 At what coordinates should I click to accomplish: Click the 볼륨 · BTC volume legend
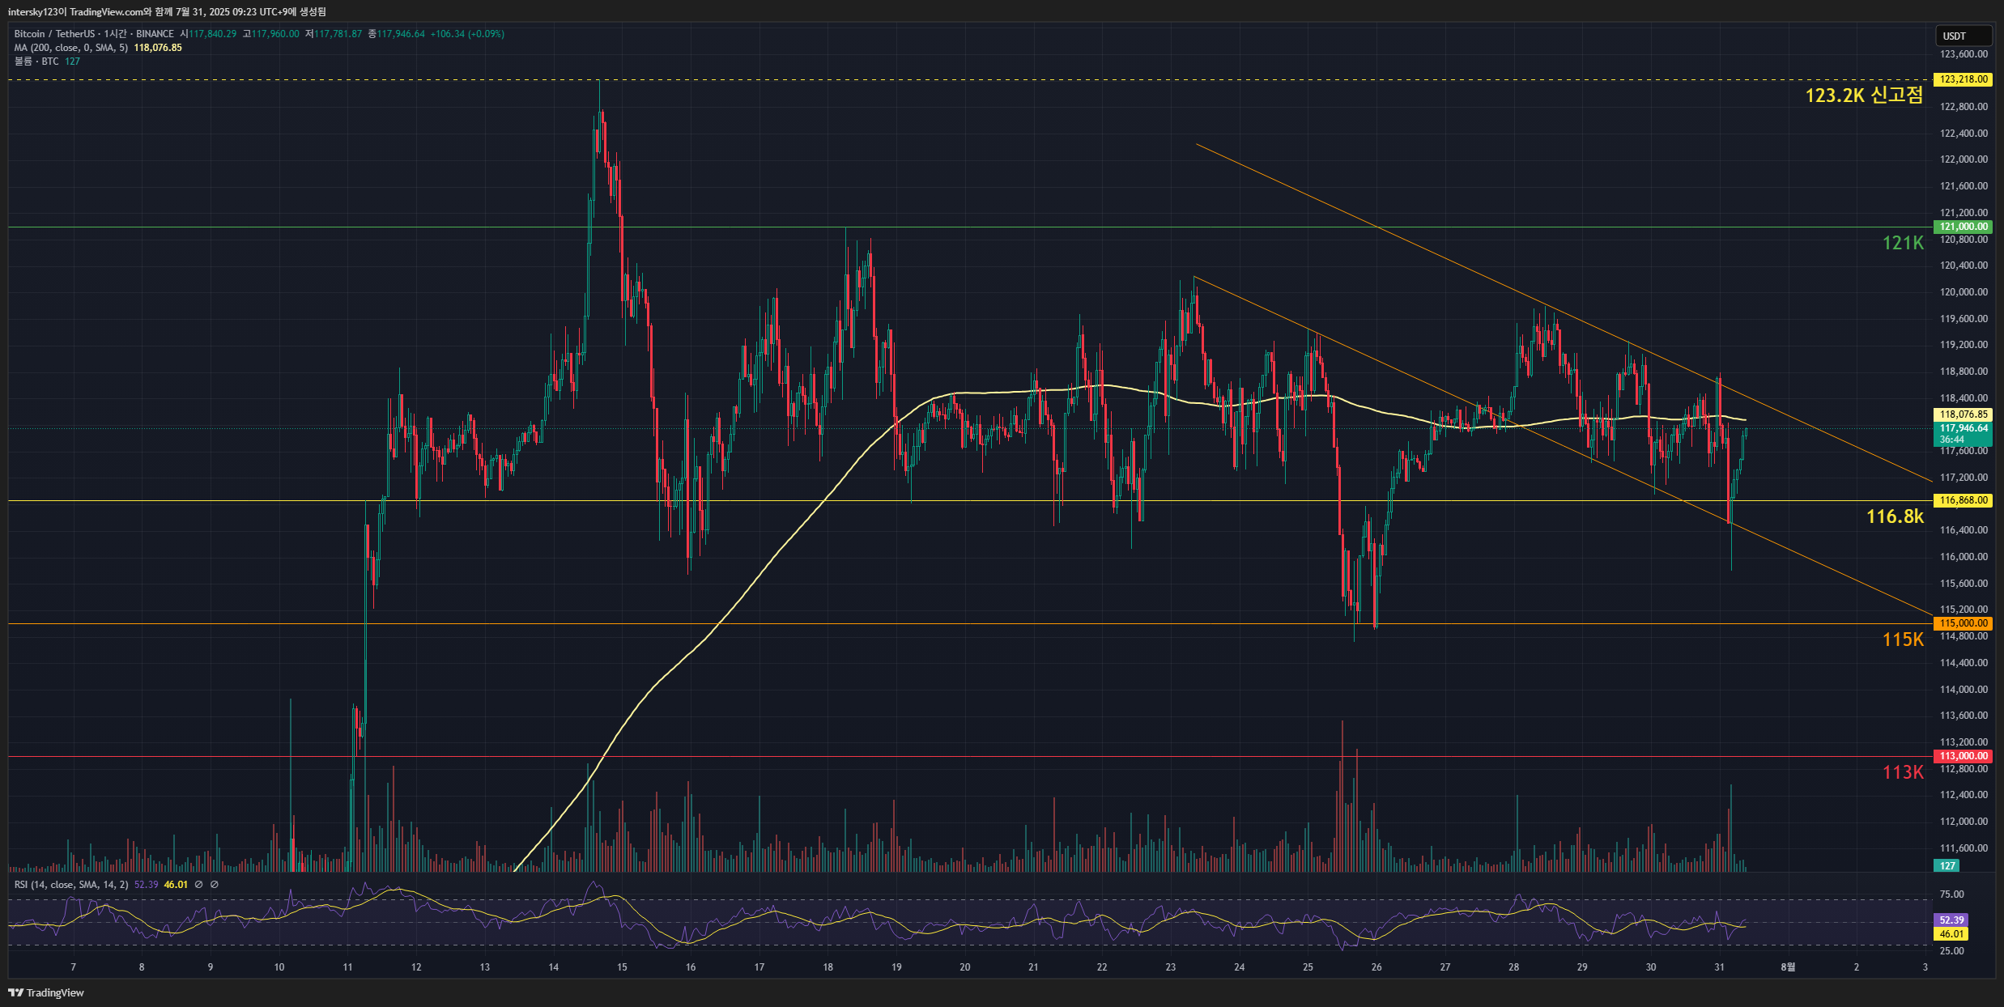pyautogui.click(x=36, y=62)
